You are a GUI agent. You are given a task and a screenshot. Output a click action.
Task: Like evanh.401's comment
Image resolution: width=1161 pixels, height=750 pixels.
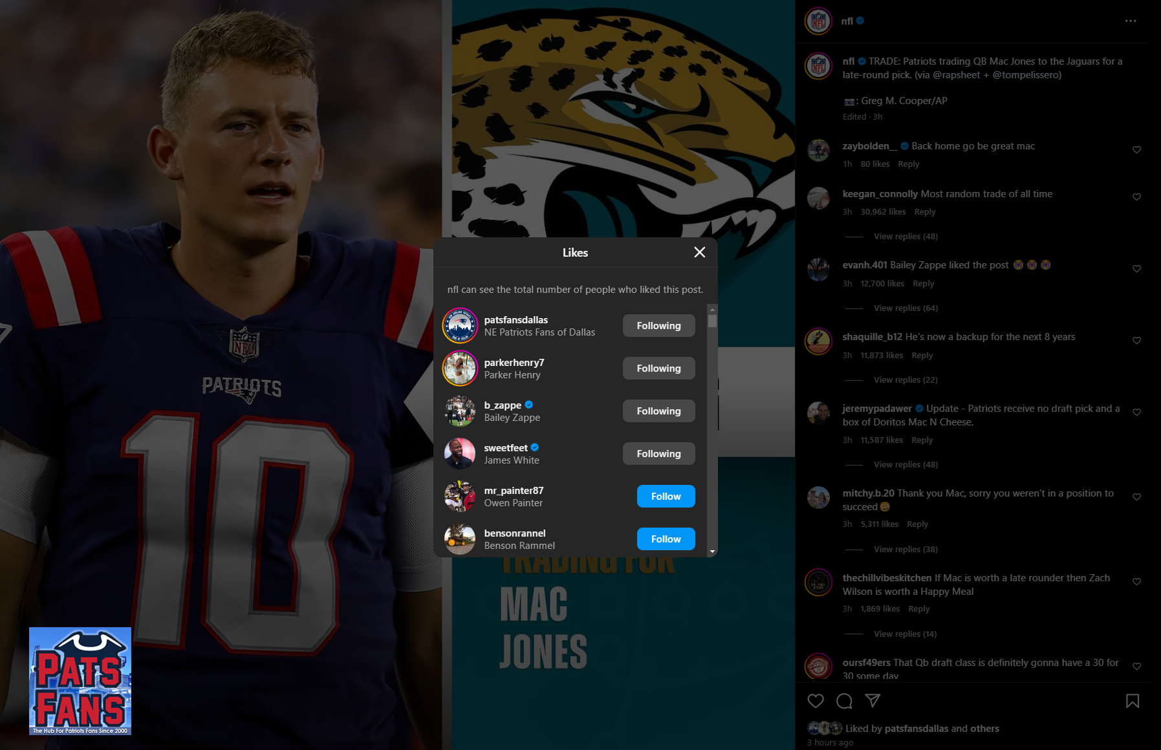(1136, 268)
